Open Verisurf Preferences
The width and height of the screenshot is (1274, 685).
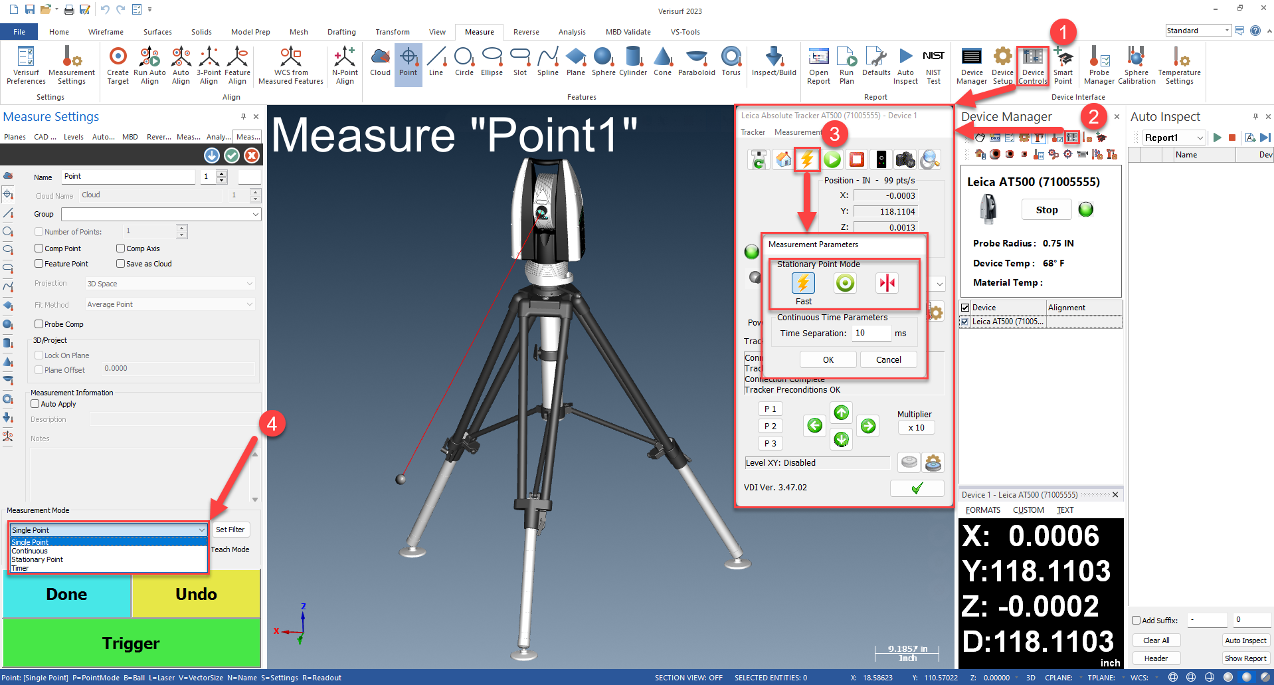[26, 66]
